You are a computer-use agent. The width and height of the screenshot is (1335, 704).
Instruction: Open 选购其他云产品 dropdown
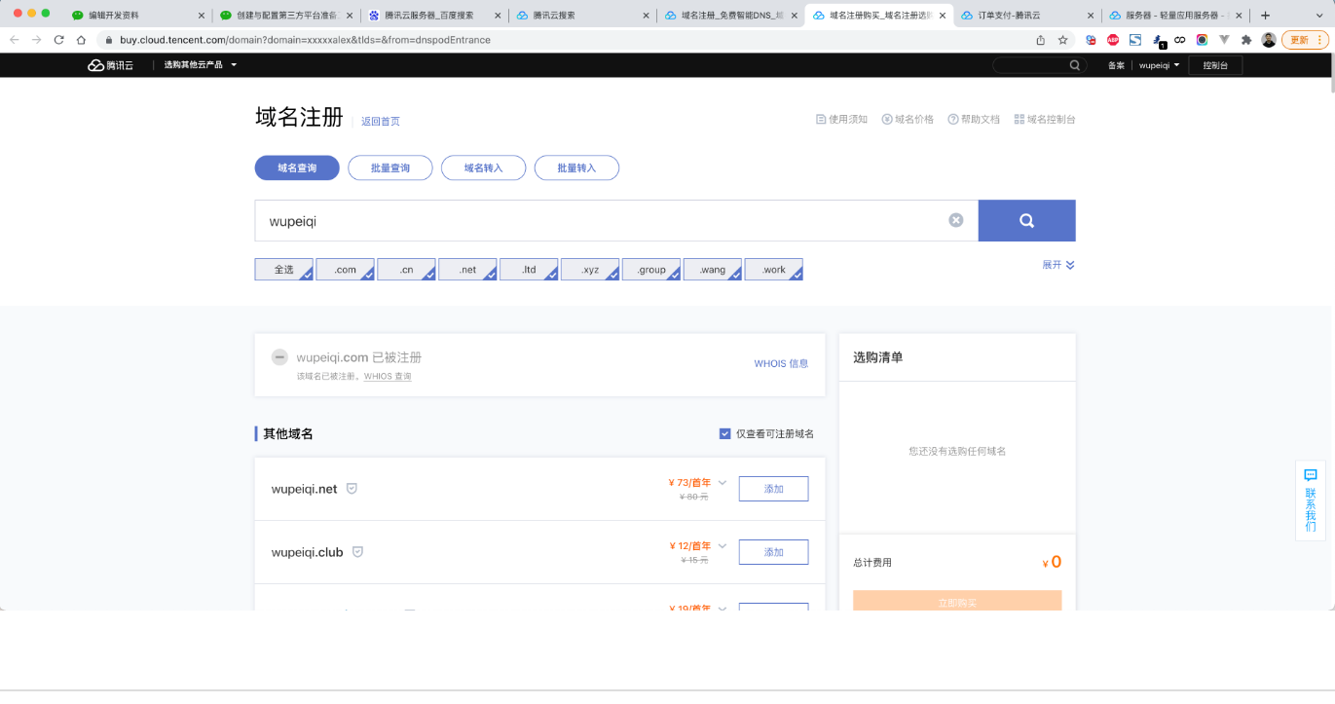(x=201, y=65)
